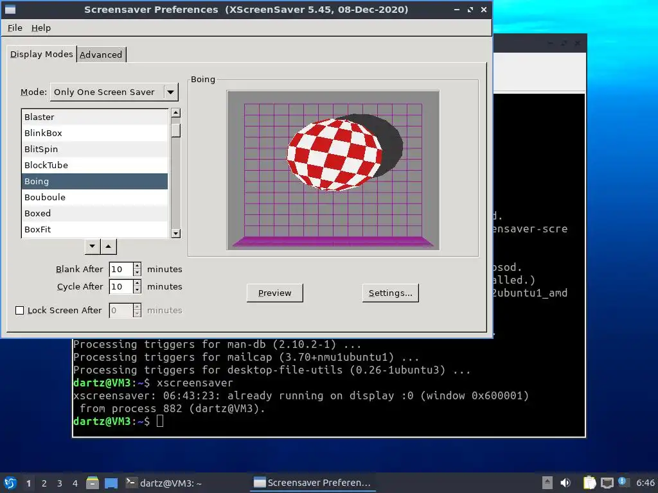Click the terminal prompt line in background window
This screenshot has width=658, height=493.
(x=118, y=421)
